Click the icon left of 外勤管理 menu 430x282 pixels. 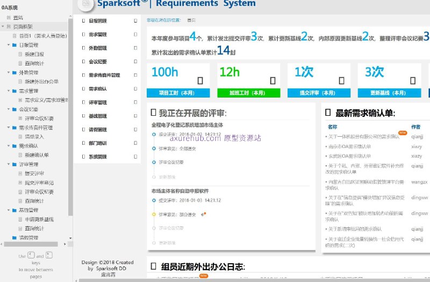84,48
